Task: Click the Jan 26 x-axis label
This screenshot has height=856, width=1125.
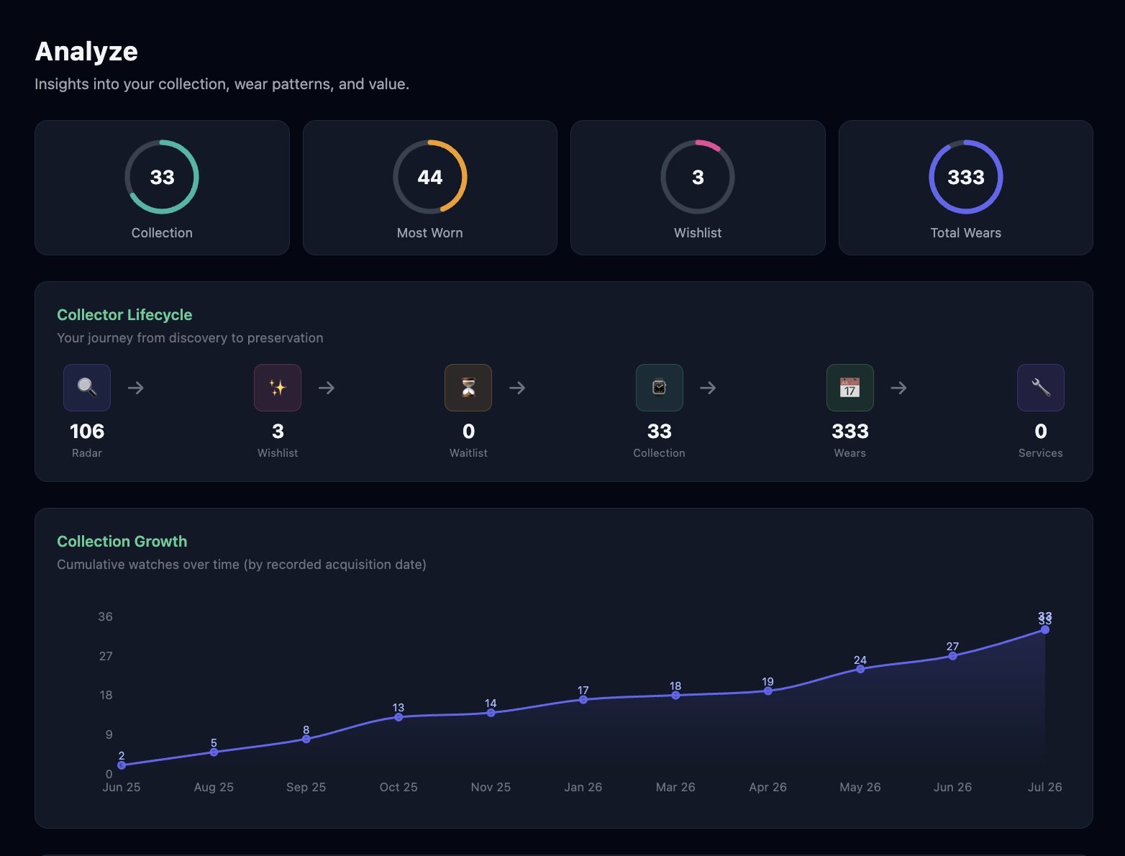Action: coord(583,787)
